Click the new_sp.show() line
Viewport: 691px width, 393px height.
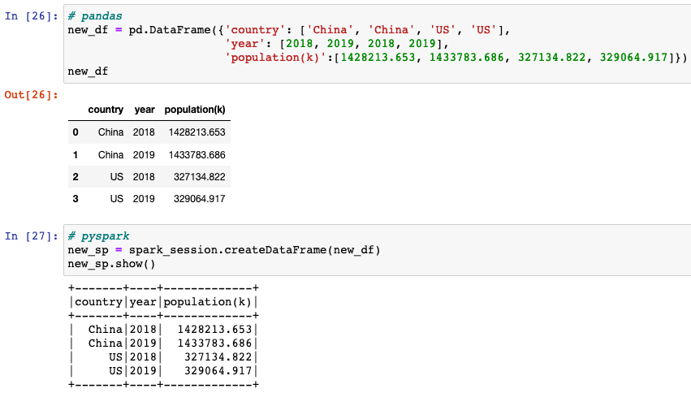point(111,264)
